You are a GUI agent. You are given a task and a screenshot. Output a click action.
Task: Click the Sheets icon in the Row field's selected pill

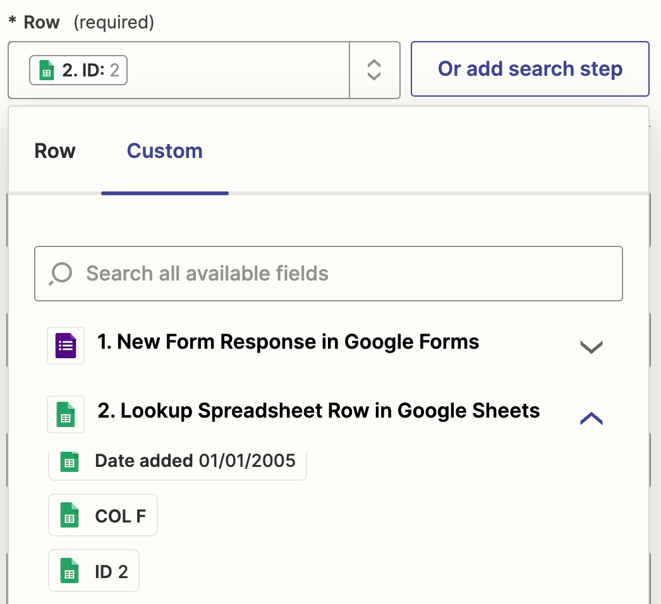[x=46, y=70]
